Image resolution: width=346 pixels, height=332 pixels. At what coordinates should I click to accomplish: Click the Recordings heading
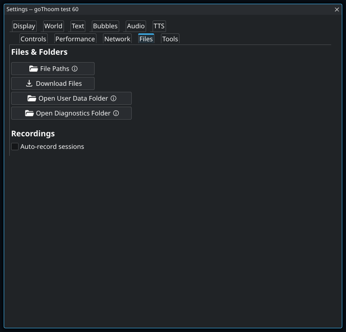pos(33,134)
